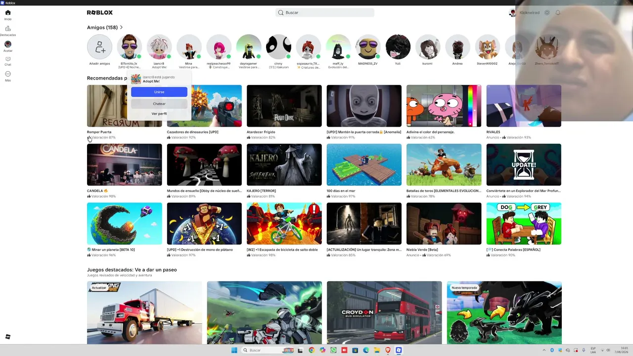Open the Niebla Verde [Beta] game thumbnail
Viewport: 633px width, 356px height.
click(x=444, y=223)
